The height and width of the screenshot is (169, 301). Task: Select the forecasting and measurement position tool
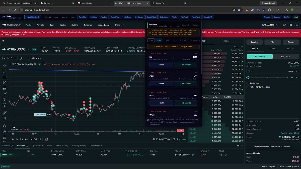point(5,88)
